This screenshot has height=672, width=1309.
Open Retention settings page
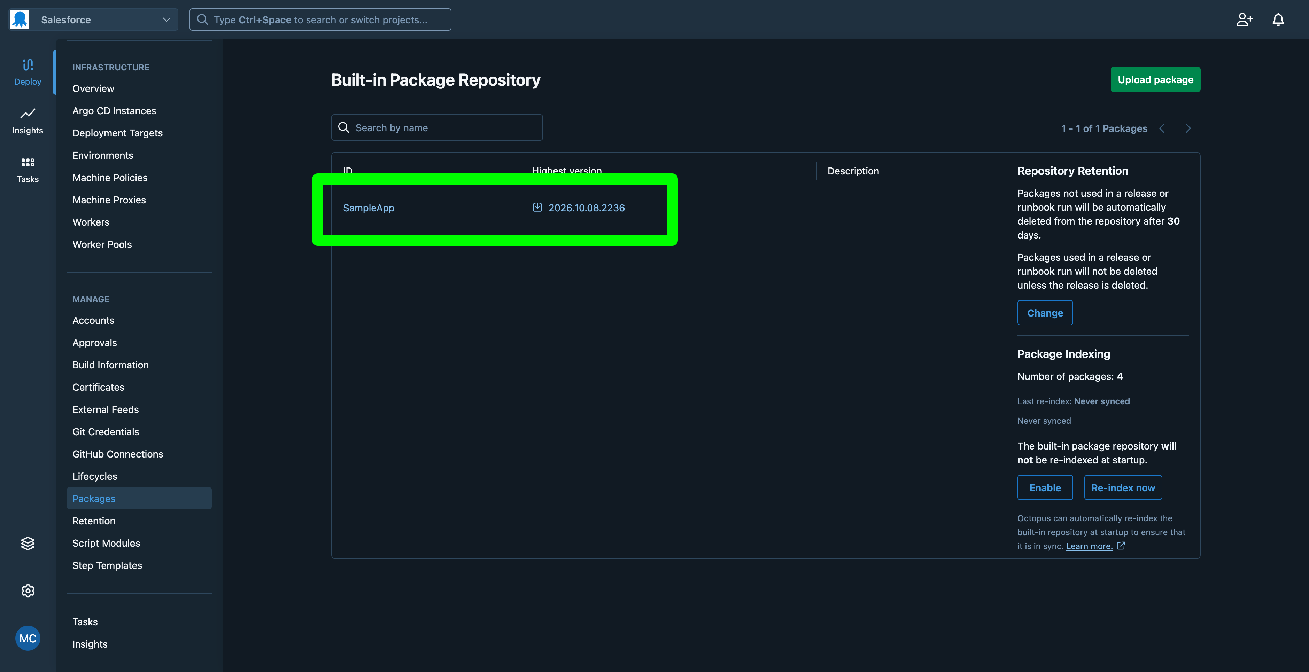click(93, 521)
